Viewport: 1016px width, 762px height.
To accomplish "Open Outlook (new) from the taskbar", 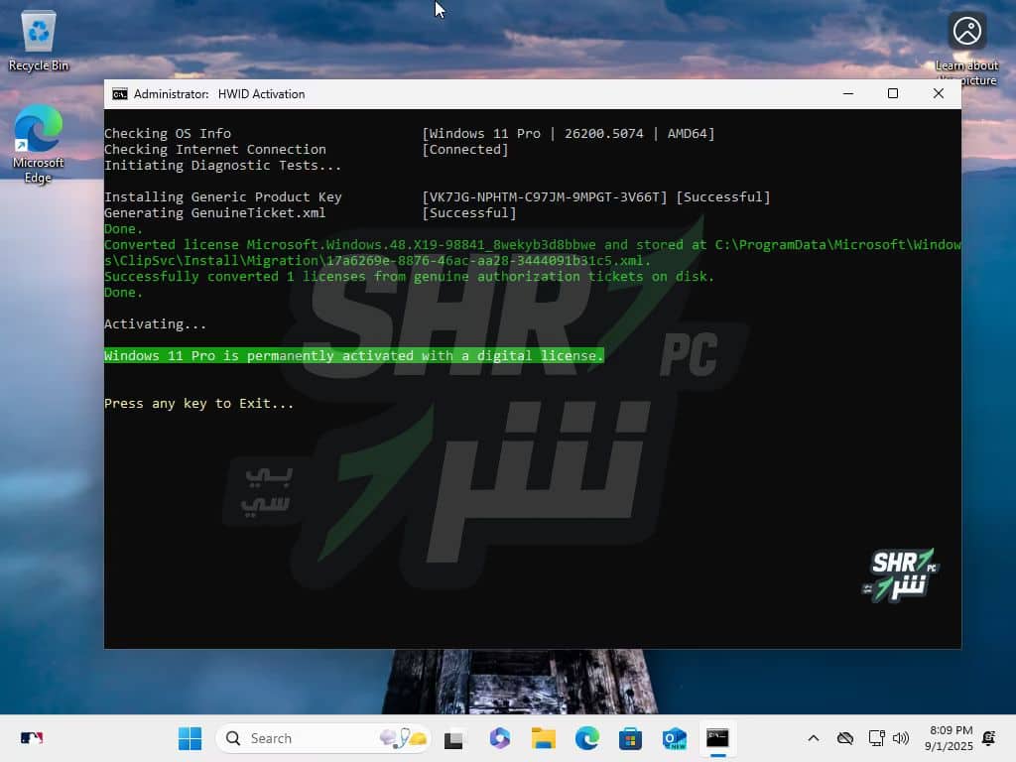I will [674, 738].
